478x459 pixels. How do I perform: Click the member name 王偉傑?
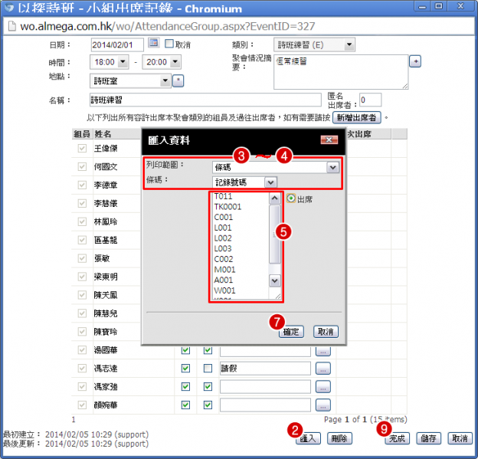[106, 148]
